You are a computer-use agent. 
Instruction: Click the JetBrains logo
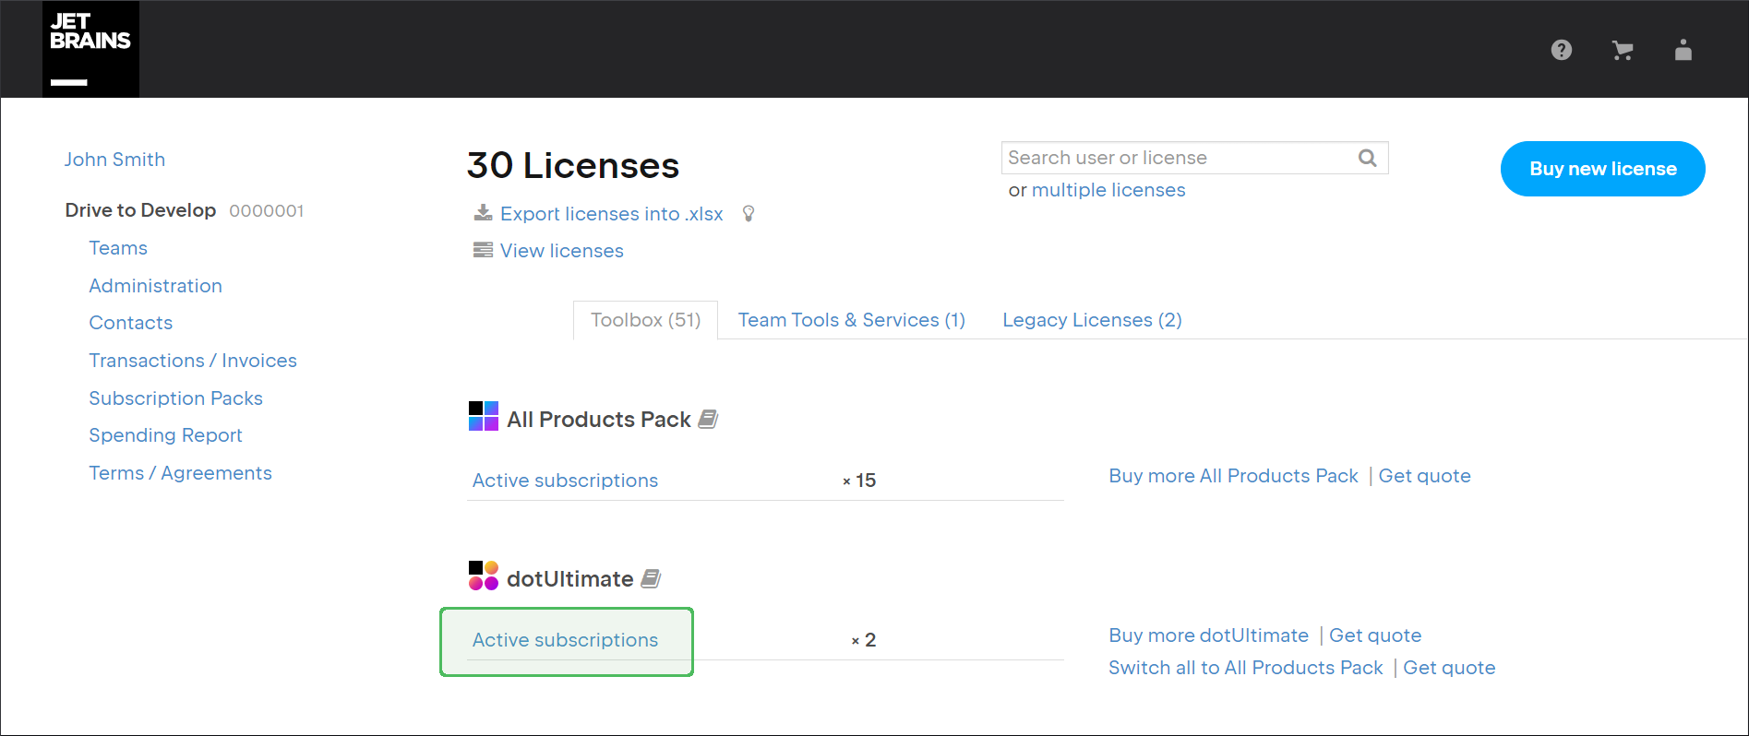pyautogui.click(x=90, y=49)
